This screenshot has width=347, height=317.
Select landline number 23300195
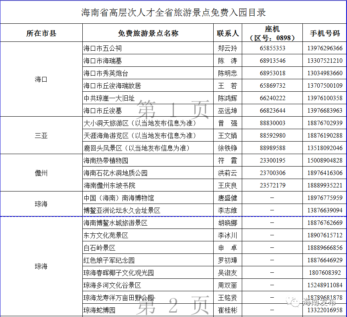[272, 160]
